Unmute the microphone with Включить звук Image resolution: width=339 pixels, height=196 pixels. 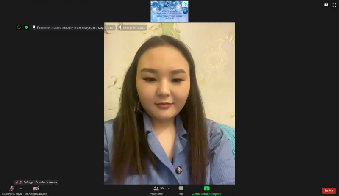tap(12, 190)
